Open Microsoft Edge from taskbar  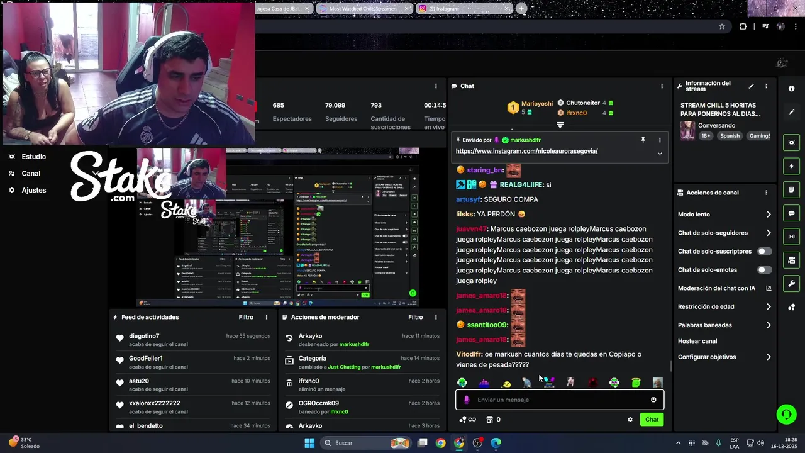tap(496, 443)
